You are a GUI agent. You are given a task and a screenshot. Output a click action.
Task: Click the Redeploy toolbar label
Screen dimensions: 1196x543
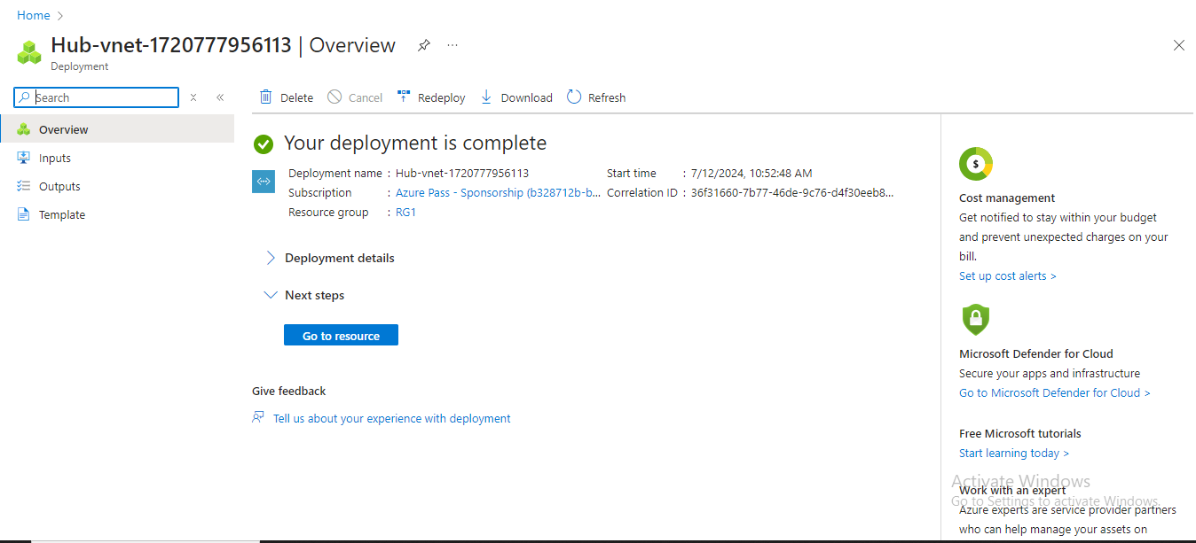click(441, 97)
